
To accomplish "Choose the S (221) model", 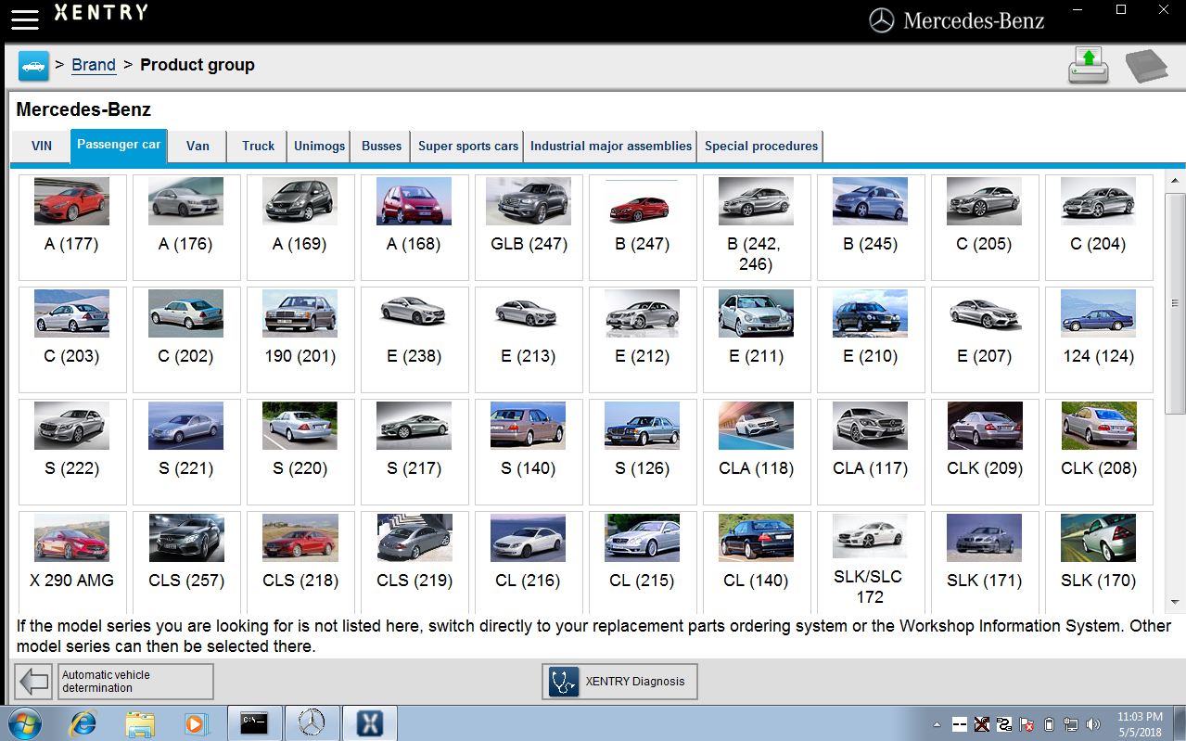I will pyautogui.click(x=186, y=452).
